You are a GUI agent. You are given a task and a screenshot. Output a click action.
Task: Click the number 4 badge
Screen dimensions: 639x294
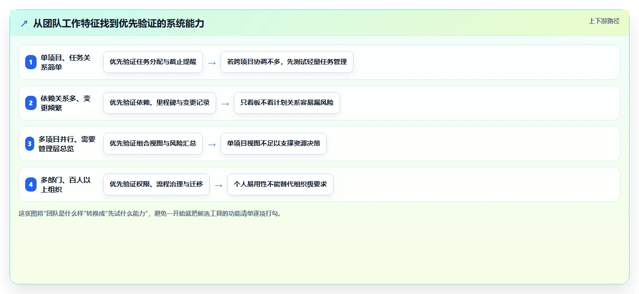tap(31, 184)
